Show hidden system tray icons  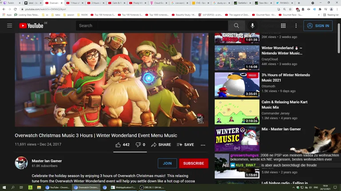(293, 187)
